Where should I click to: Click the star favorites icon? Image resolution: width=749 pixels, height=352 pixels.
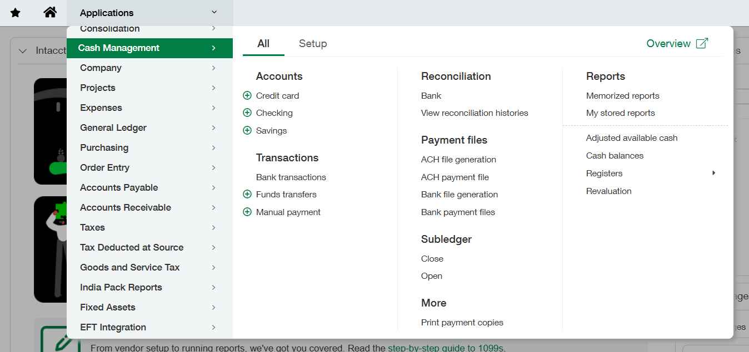click(16, 13)
